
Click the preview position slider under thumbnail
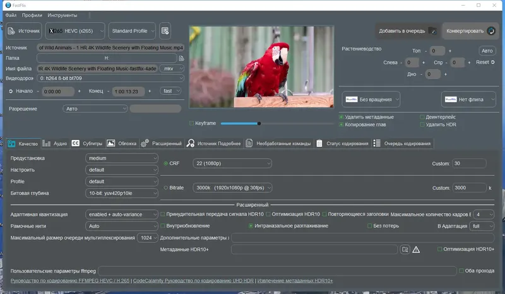(x=259, y=123)
